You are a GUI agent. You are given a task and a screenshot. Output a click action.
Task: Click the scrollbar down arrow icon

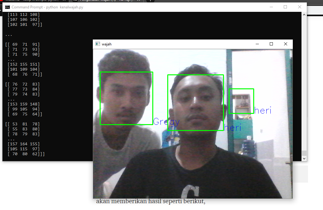click(x=304, y=158)
